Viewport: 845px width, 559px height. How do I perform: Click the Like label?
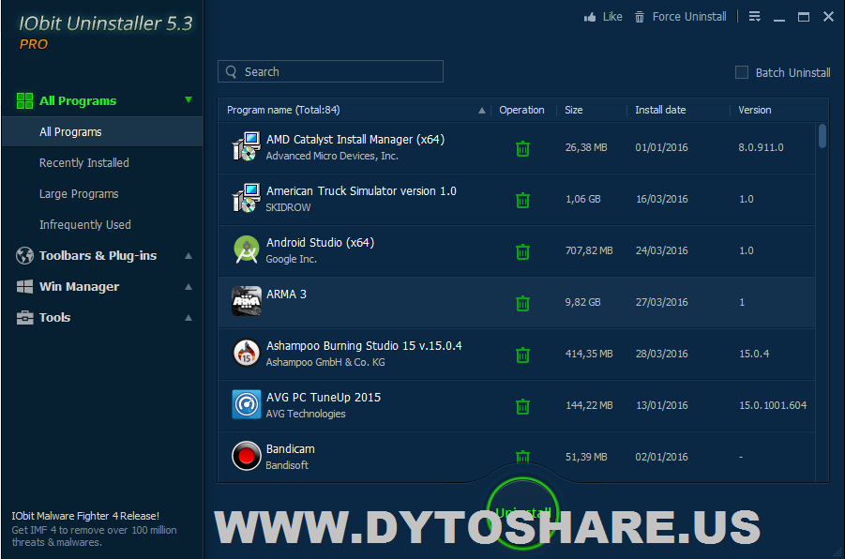coord(612,17)
